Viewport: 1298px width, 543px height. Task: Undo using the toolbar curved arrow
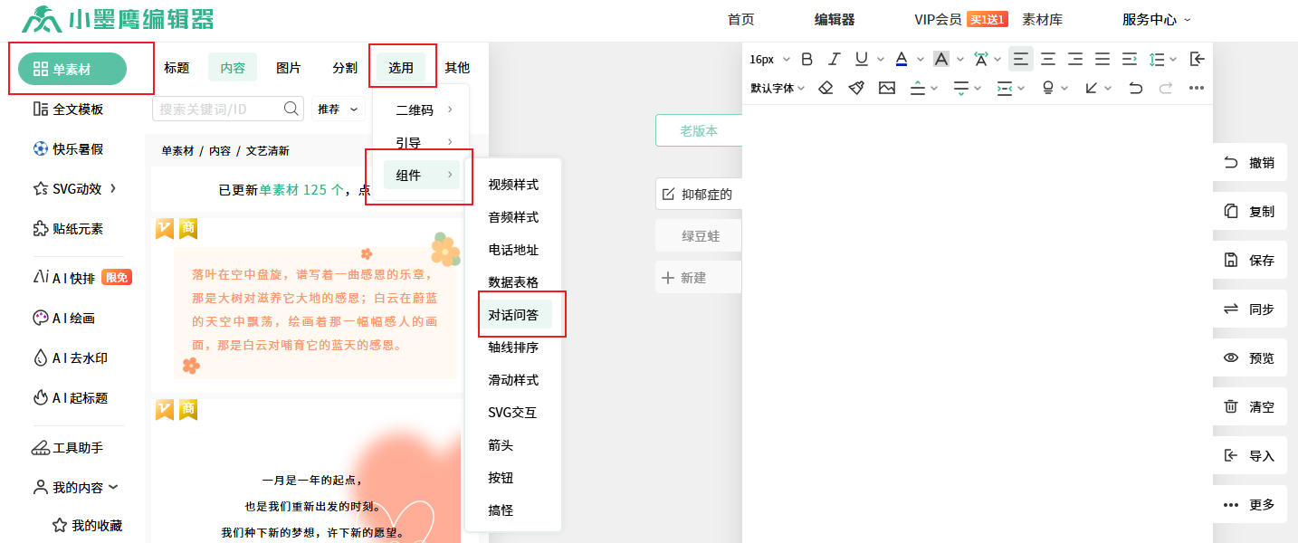click(1135, 88)
